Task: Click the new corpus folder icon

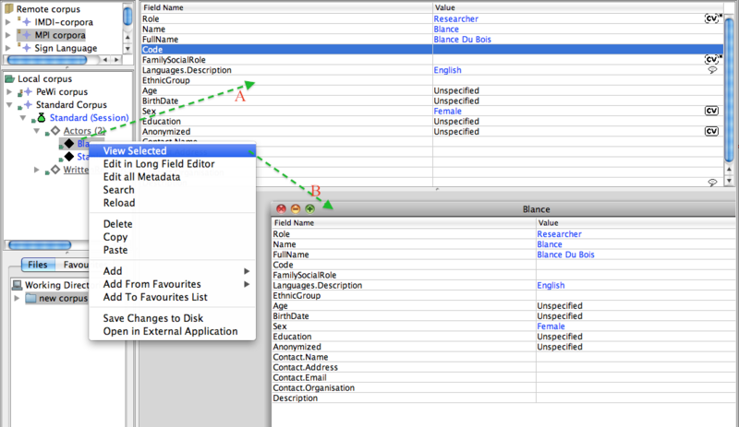Action: (x=30, y=298)
